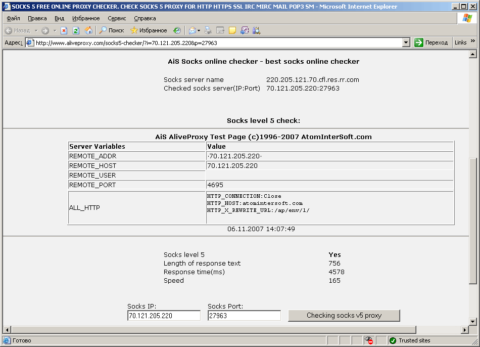Image resolution: width=480 pixels, height=347 pixels.
Task: Click the vertical scrollbar down arrow
Action: pos(472,322)
